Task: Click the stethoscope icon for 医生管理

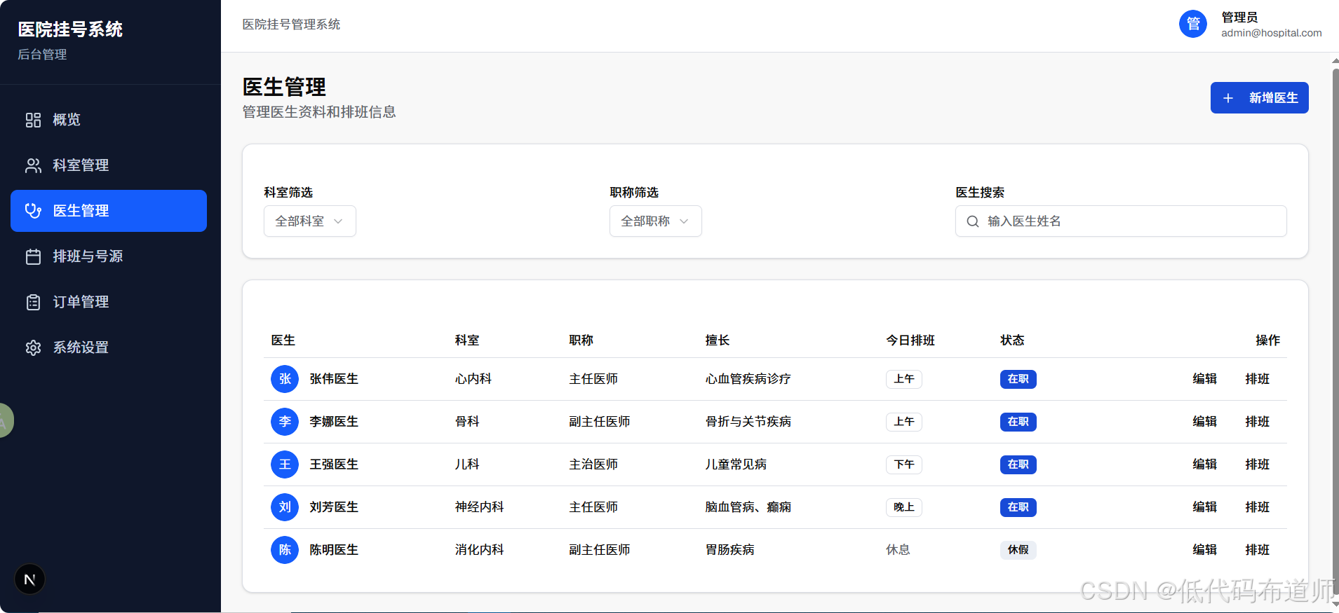Action: point(33,211)
